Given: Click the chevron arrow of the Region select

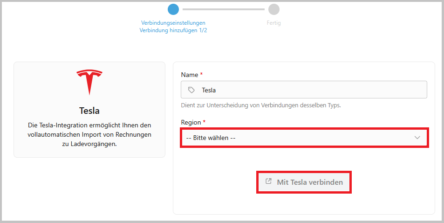Looking at the screenshot, I should click(x=417, y=138).
